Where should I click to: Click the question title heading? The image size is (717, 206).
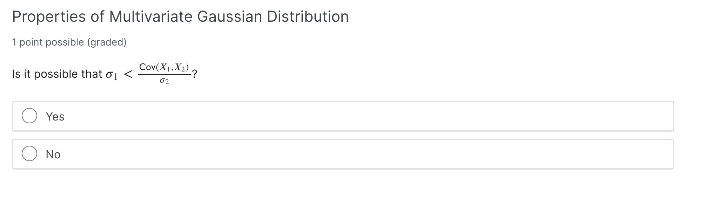point(180,16)
